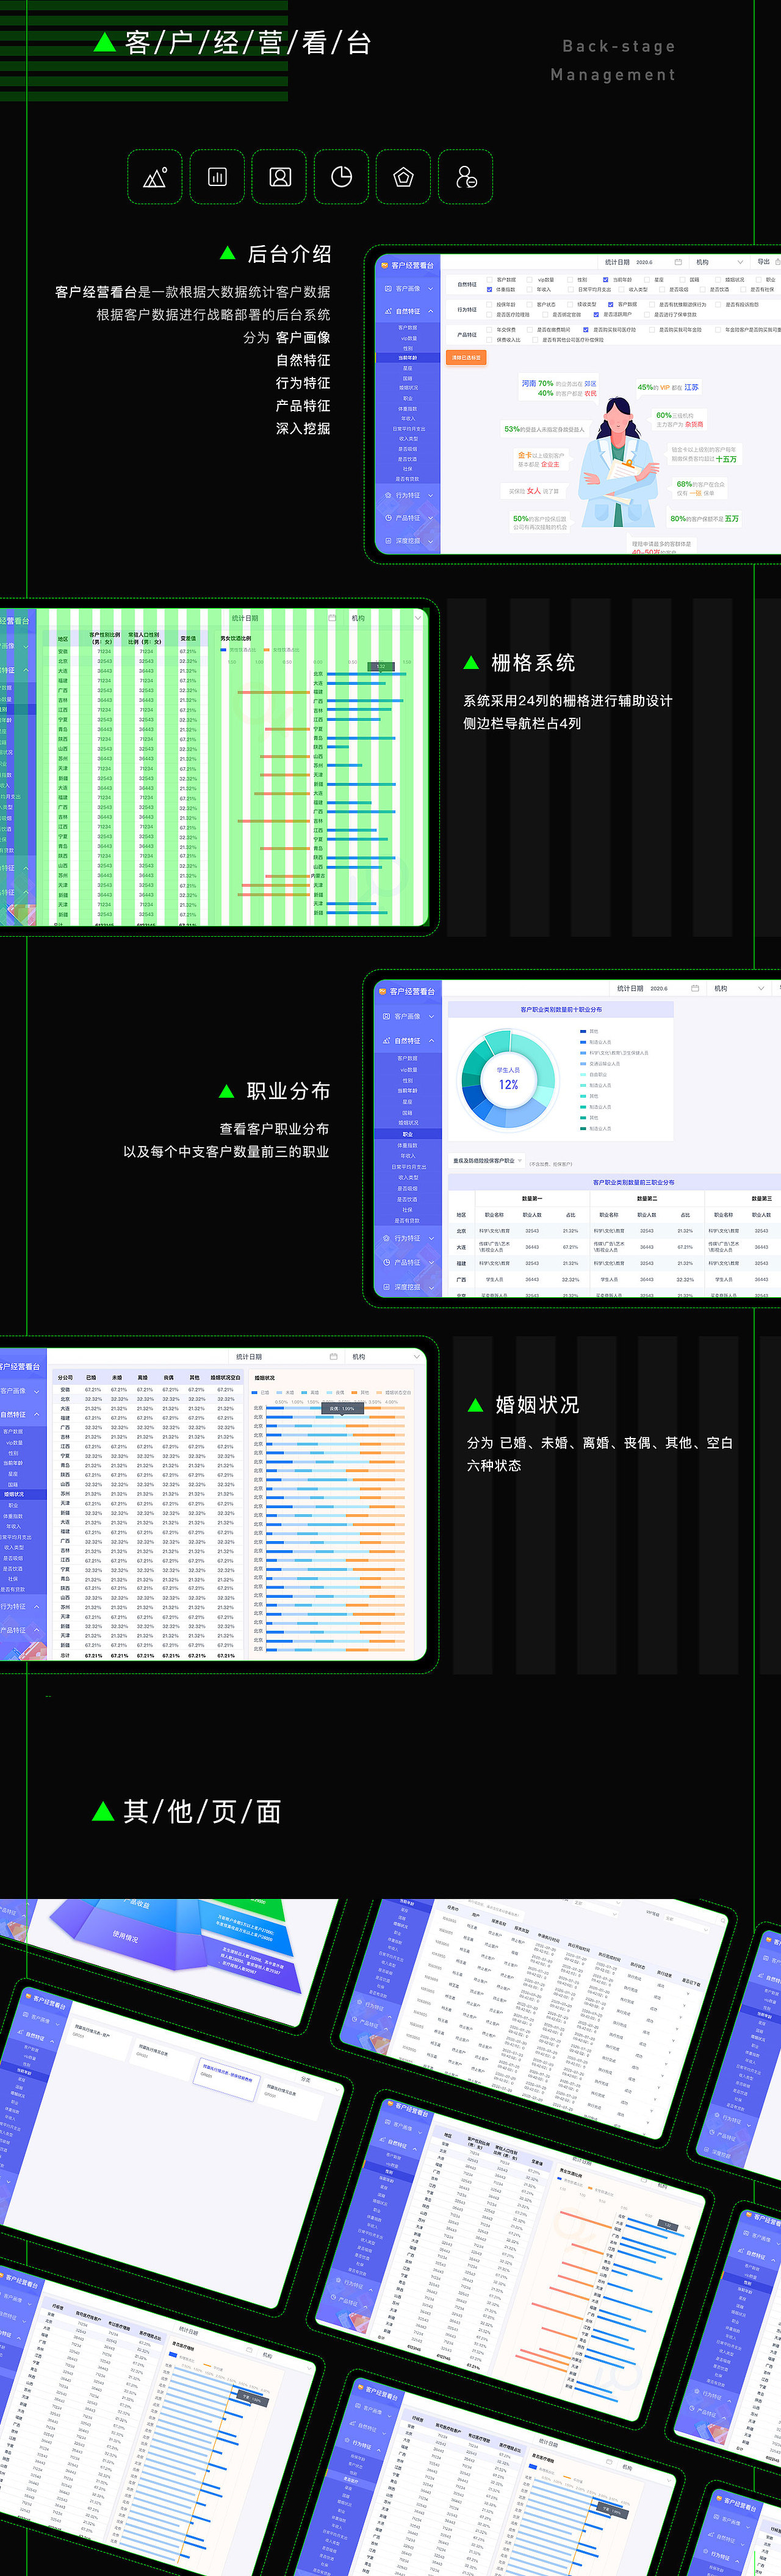The image size is (781, 2576).
Task: Click the 45% VIP 都在 江苏 insight bubble
Action: click(668, 387)
